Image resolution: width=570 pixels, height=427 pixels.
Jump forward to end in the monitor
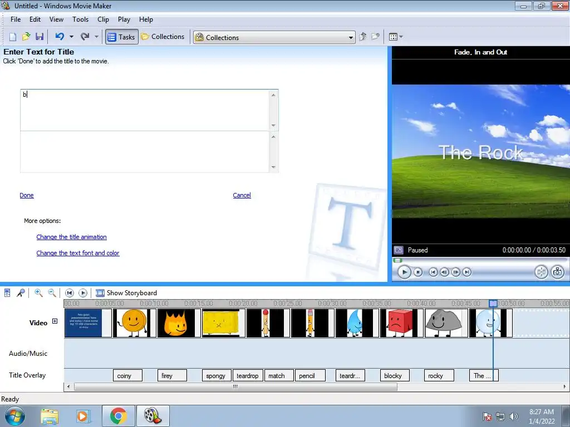point(467,272)
